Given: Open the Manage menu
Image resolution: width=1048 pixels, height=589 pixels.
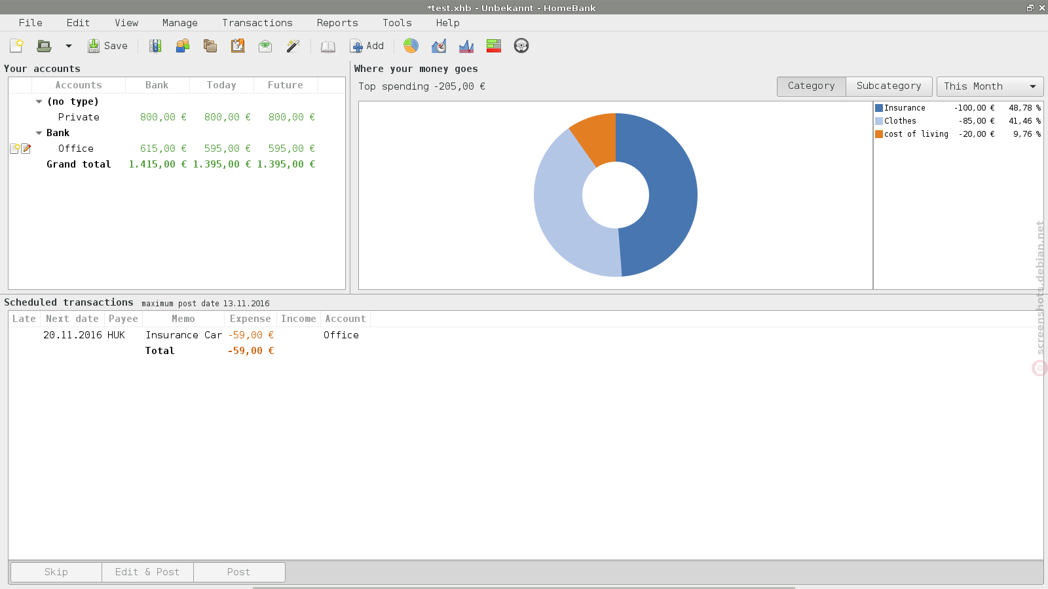Looking at the screenshot, I should tap(180, 23).
